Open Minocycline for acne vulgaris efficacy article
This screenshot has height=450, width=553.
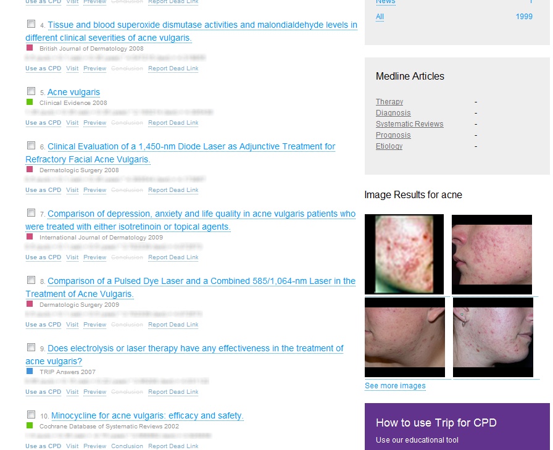point(147,416)
